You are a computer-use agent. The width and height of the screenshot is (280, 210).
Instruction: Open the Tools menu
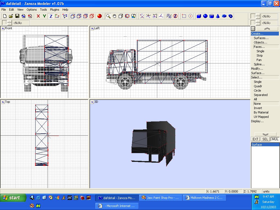(x=43, y=10)
